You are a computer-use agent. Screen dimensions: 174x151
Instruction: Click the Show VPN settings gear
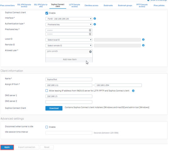148,0
